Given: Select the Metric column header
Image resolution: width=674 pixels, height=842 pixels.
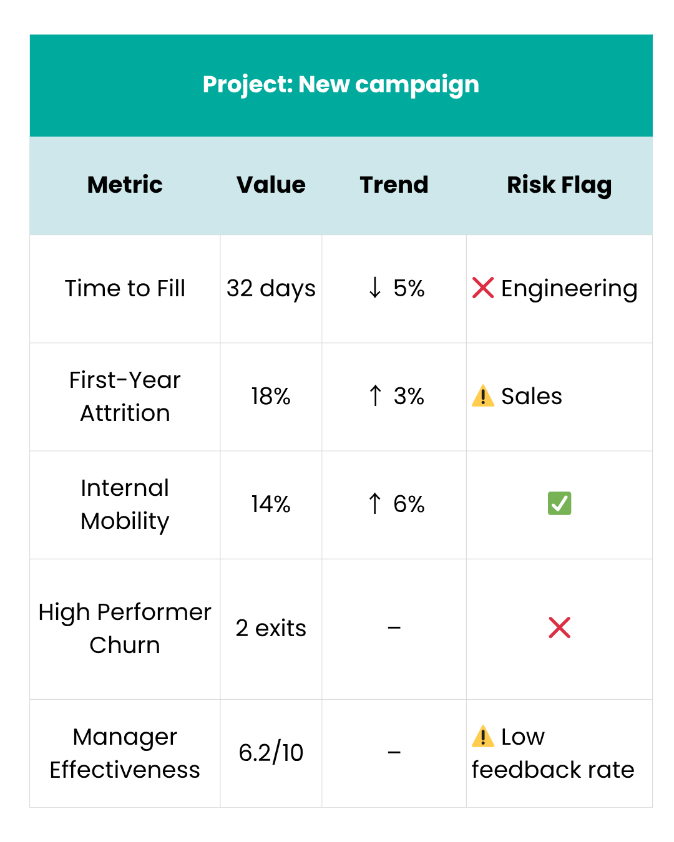Looking at the screenshot, I should (125, 185).
